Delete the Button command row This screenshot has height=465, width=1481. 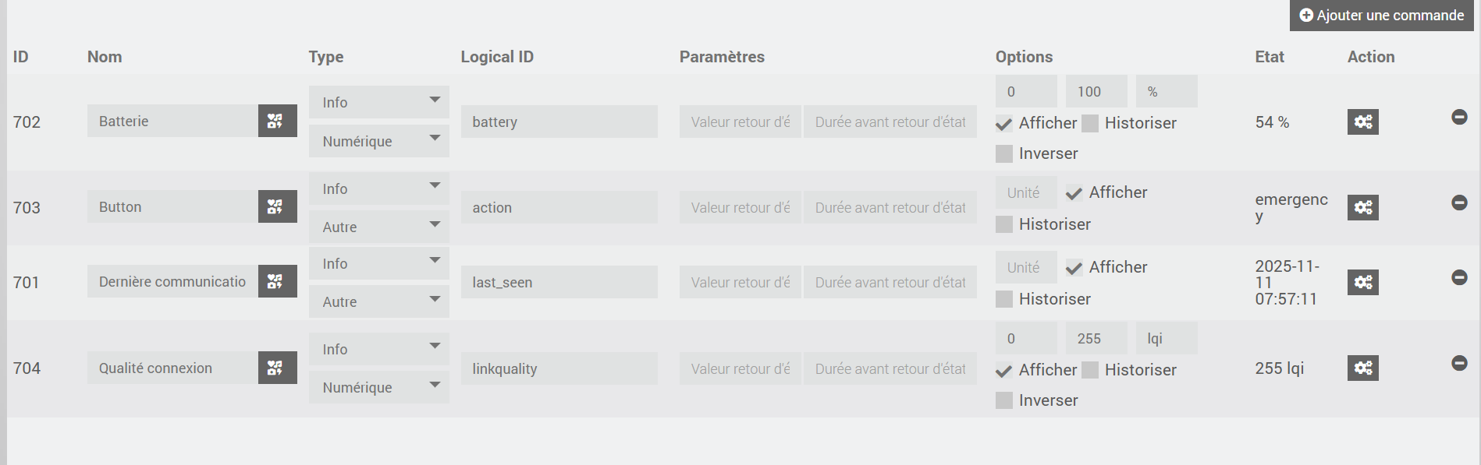(x=1459, y=203)
